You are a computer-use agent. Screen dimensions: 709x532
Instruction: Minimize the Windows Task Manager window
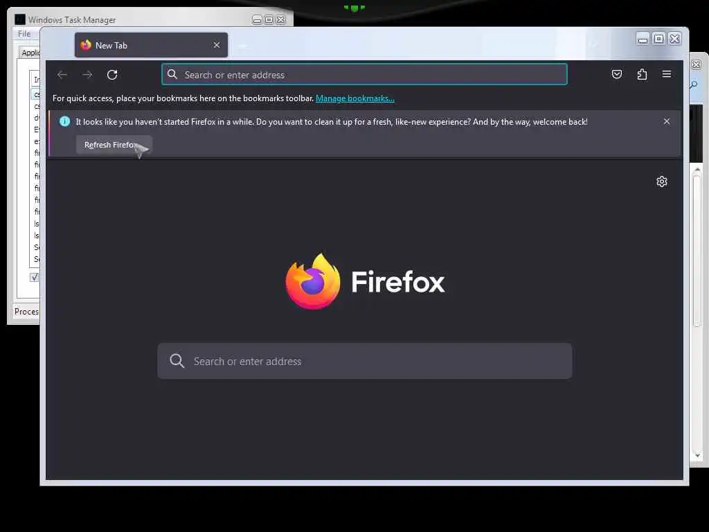click(257, 20)
